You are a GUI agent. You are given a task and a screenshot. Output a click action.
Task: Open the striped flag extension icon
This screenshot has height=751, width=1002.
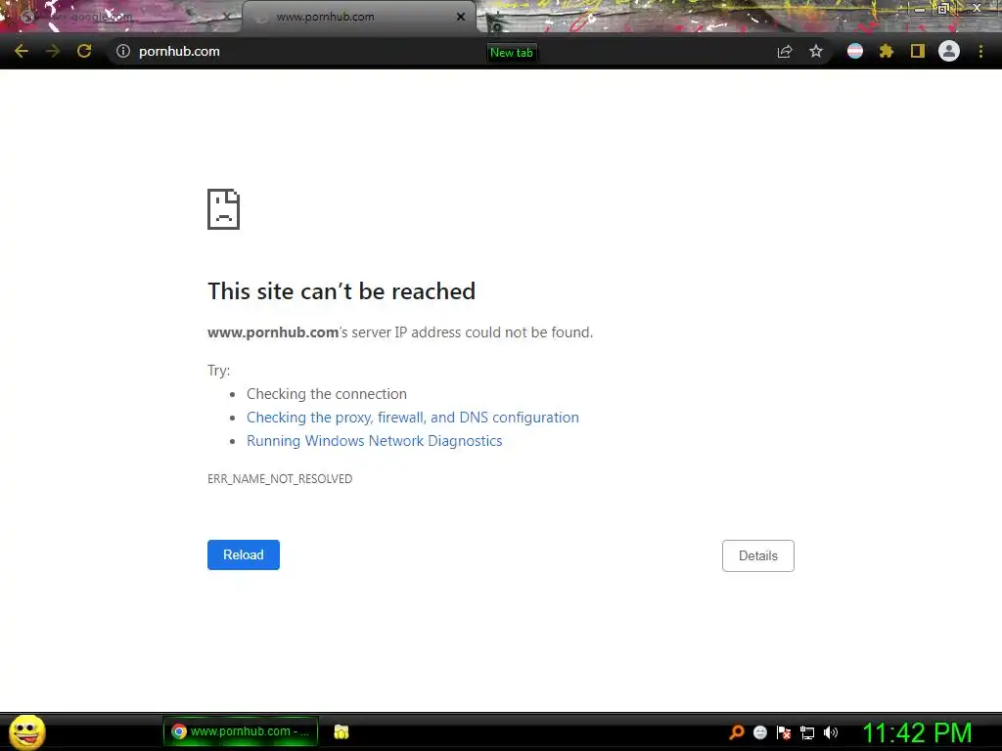tap(855, 51)
